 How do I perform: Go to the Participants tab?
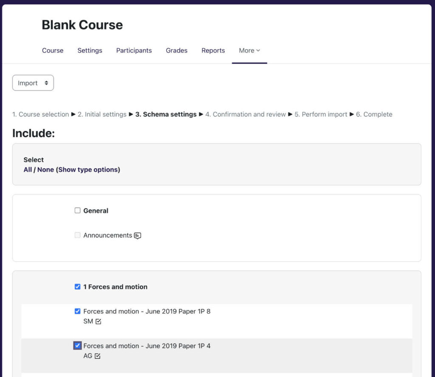(x=134, y=50)
